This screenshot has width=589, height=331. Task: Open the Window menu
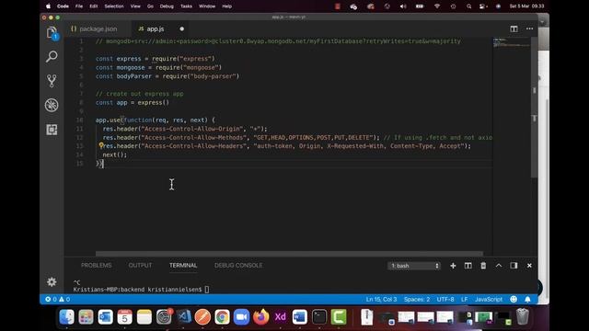(x=207, y=6)
